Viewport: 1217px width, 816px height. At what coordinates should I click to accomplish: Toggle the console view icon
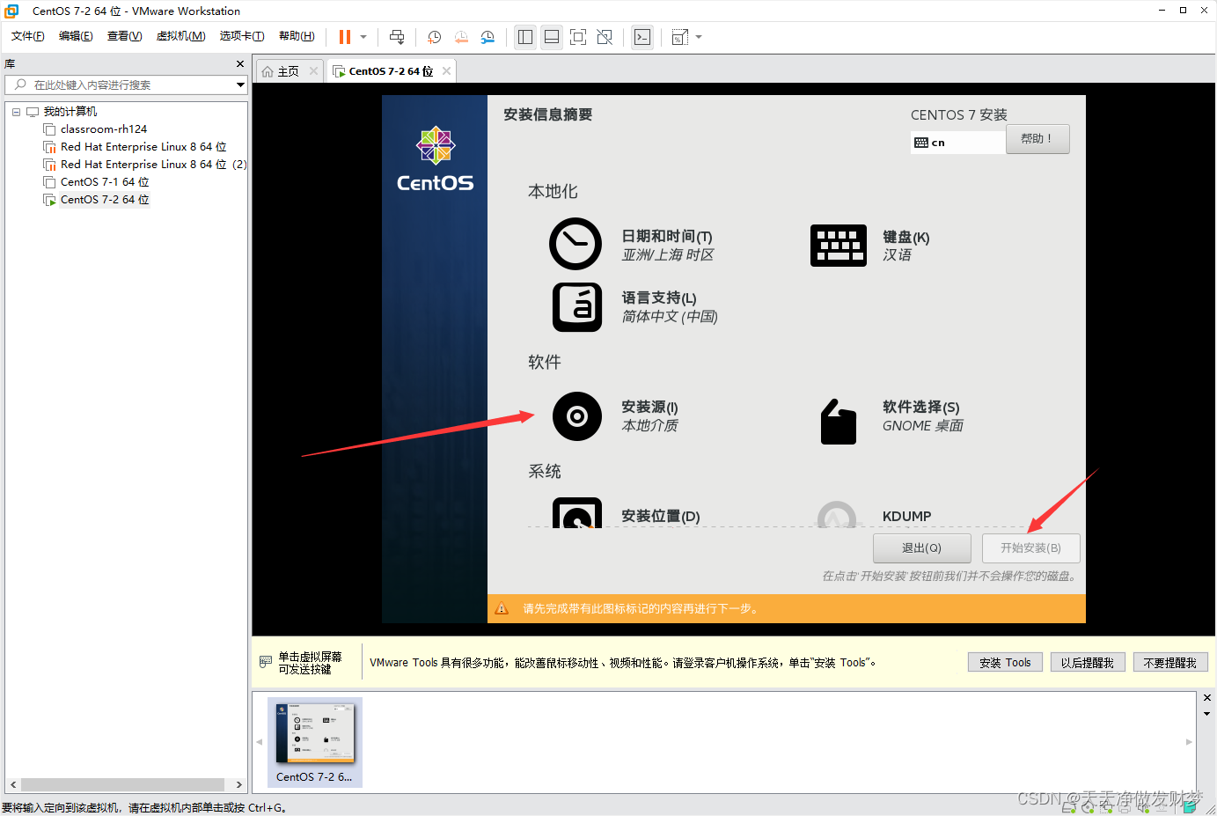tap(642, 37)
